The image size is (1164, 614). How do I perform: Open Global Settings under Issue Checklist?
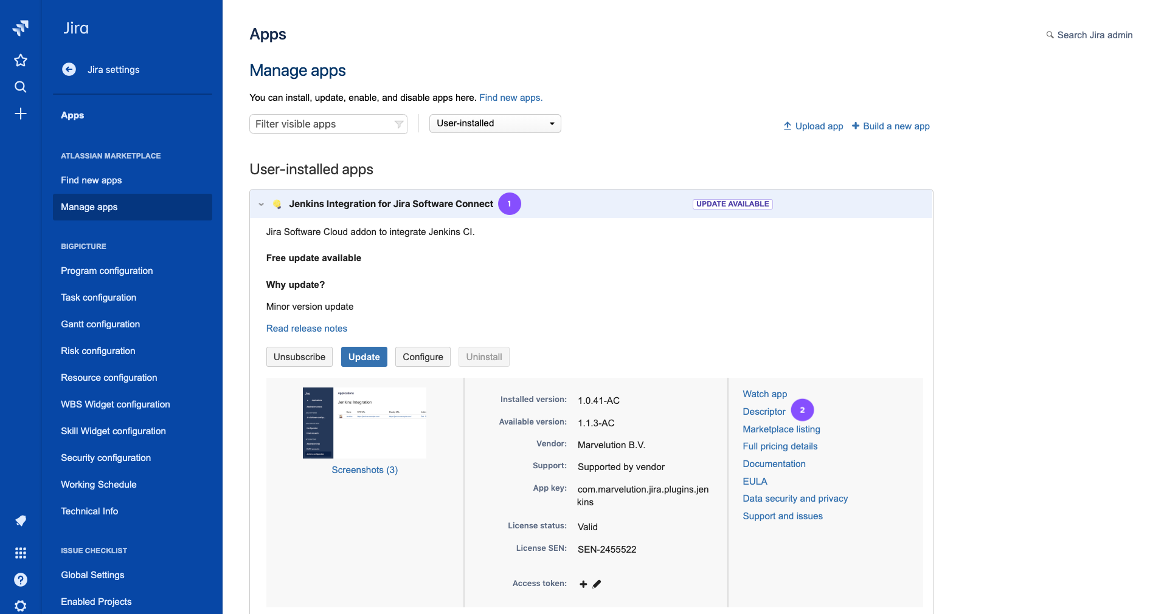click(x=92, y=575)
